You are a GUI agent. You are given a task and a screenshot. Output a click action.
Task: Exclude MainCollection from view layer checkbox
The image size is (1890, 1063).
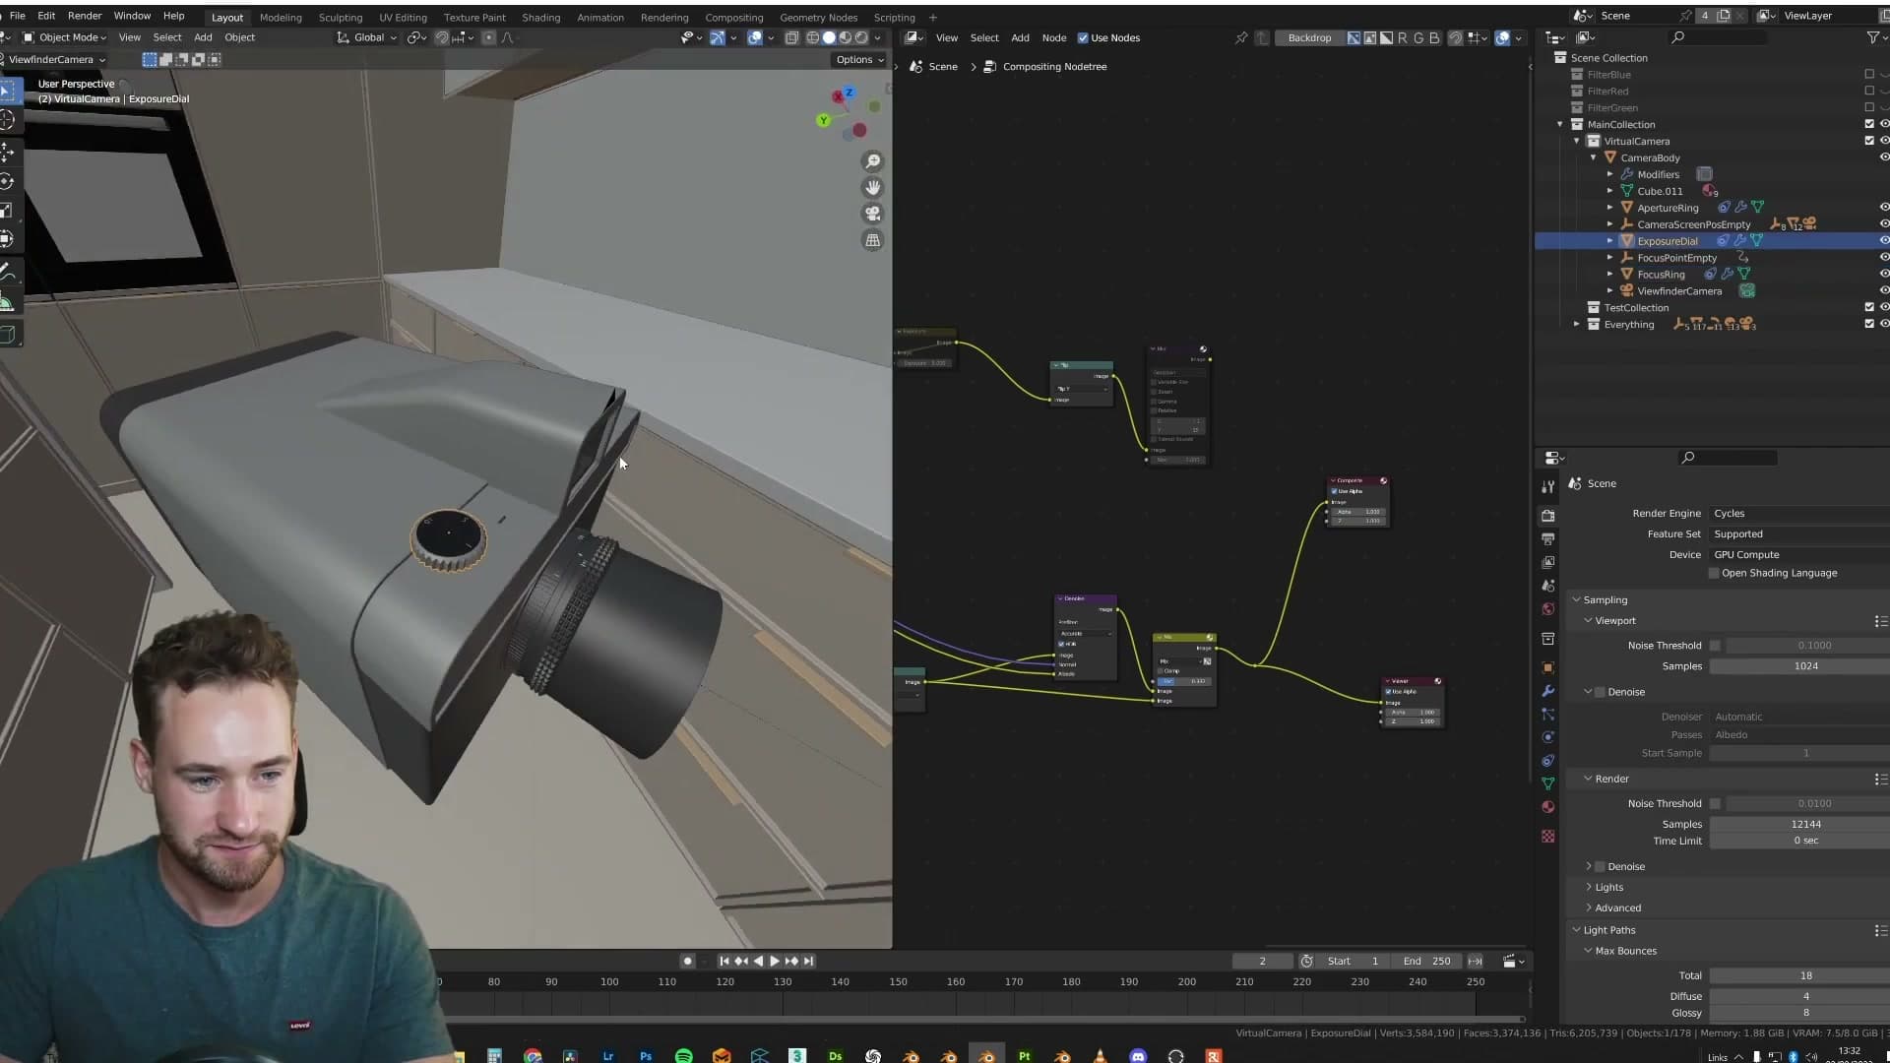pos(1869,124)
